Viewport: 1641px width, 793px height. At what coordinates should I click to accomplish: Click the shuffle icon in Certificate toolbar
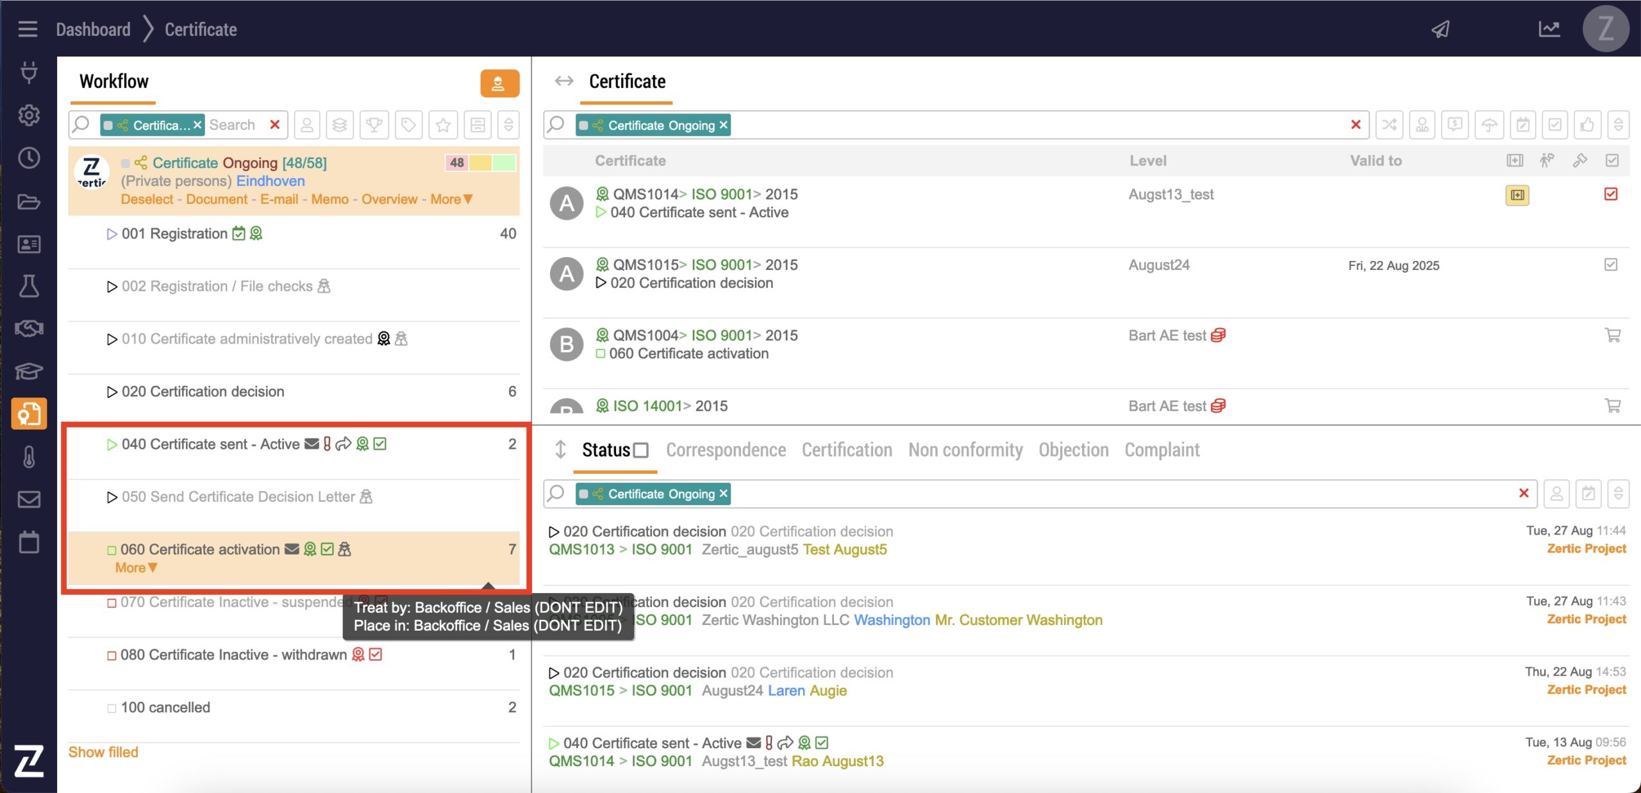[x=1389, y=125]
